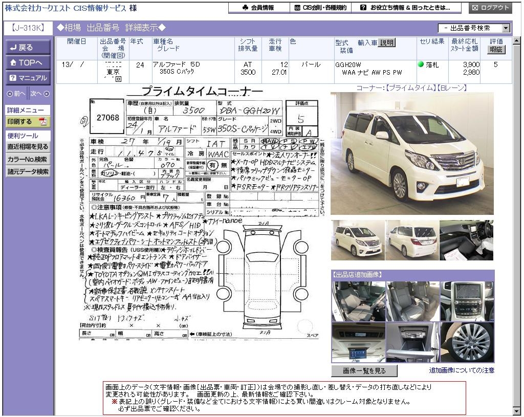Go to next item with 次へ
Viewport: 524px width, 417px height.
point(40,94)
